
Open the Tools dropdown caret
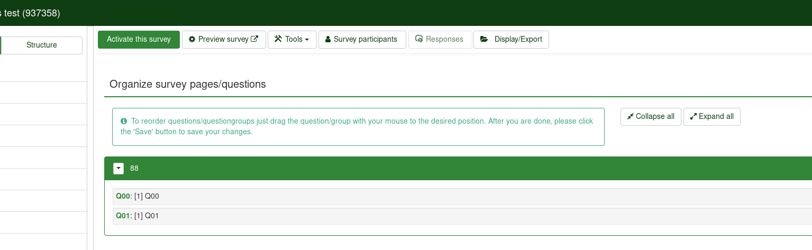(x=307, y=40)
